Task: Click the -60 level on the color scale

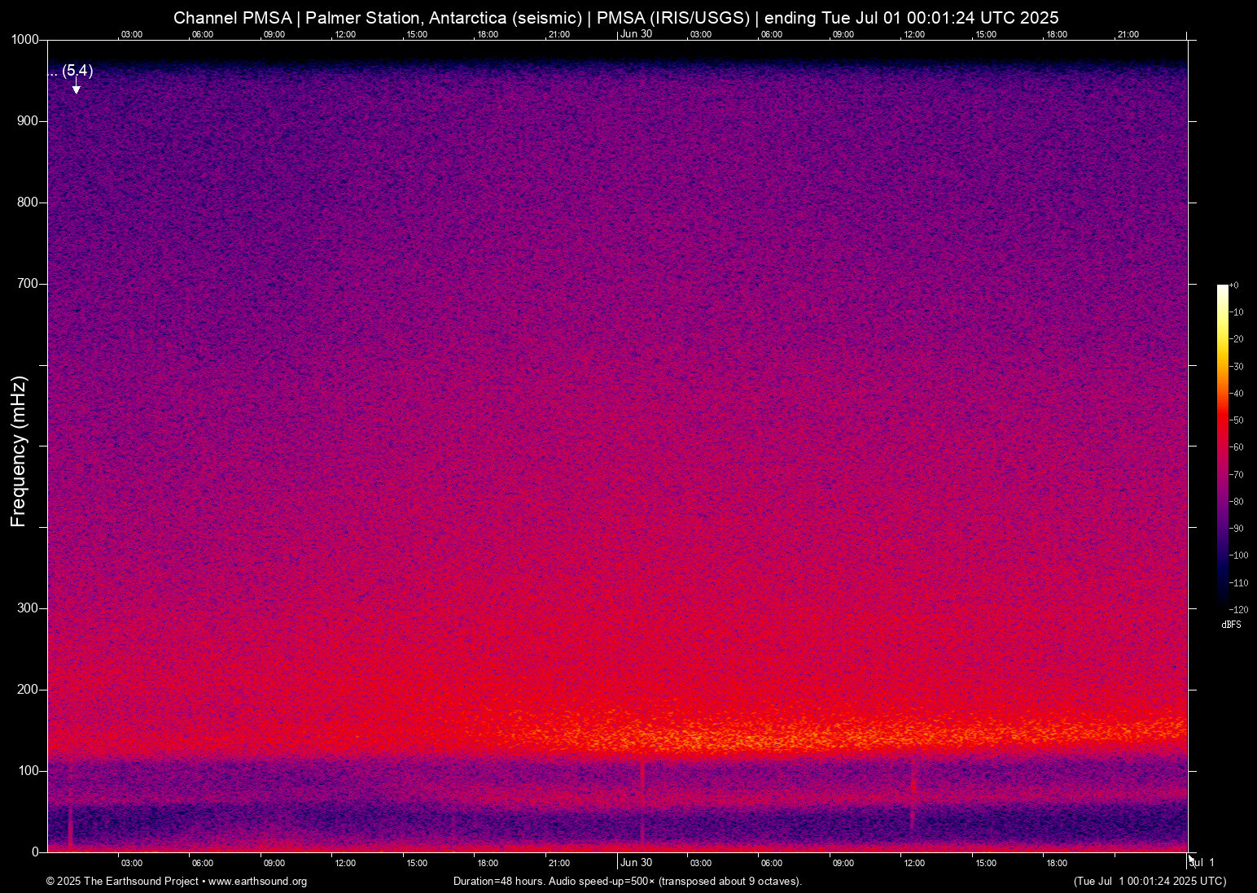Action: tap(1224, 446)
